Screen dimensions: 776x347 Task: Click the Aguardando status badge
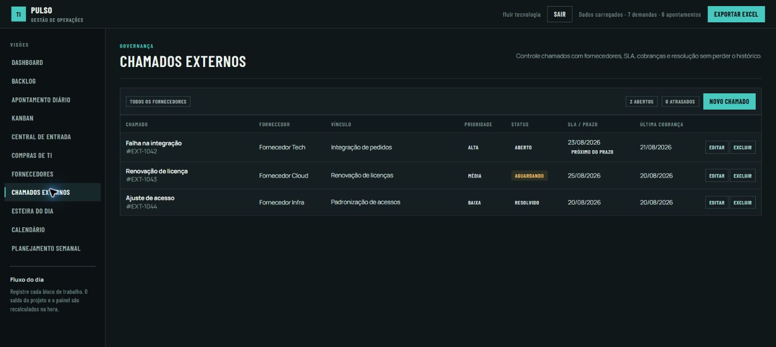coord(529,176)
